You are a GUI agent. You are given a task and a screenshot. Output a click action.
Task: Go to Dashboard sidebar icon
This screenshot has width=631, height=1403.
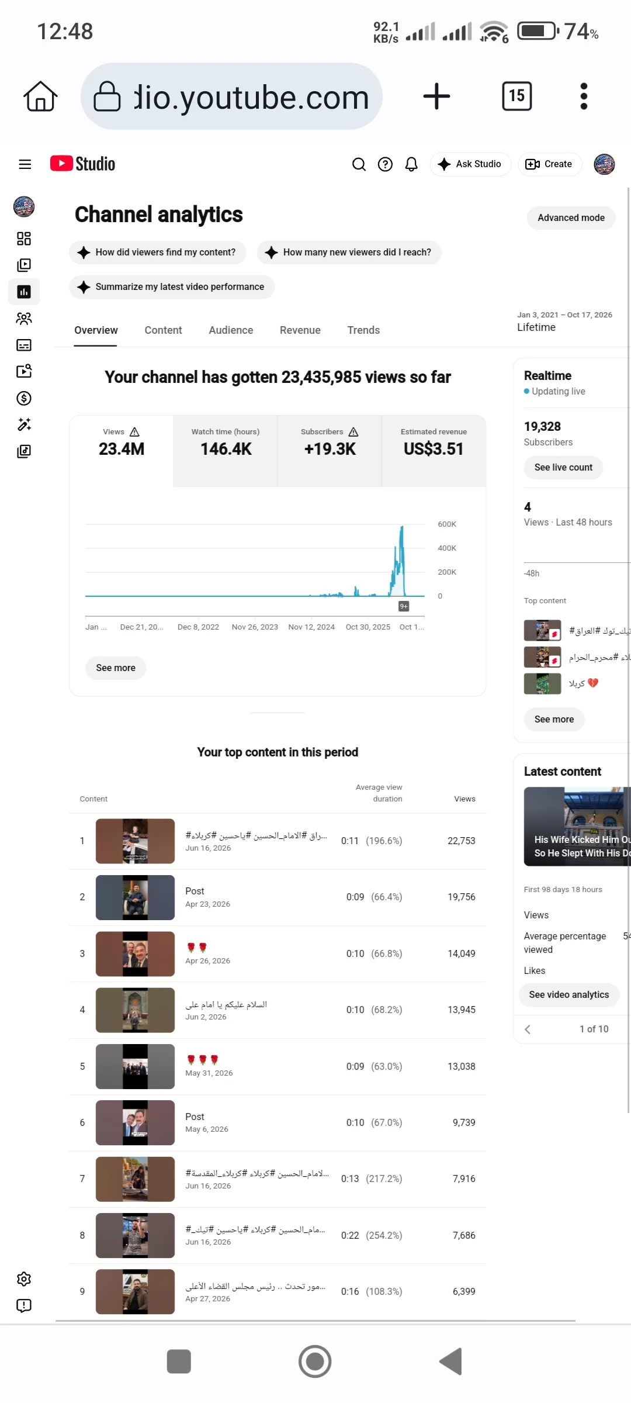pyautogui.click(x=24, y=239)
